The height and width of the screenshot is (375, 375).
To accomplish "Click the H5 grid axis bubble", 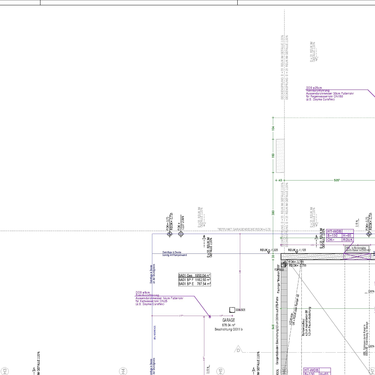I will (220, 371).
